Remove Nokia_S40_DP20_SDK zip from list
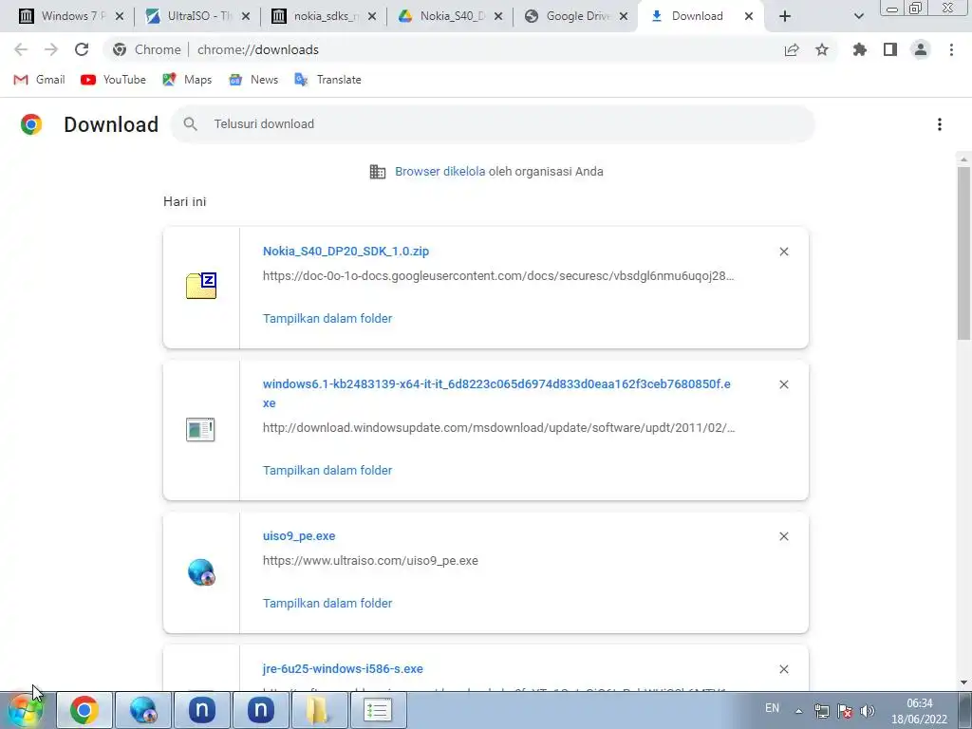 783,251
